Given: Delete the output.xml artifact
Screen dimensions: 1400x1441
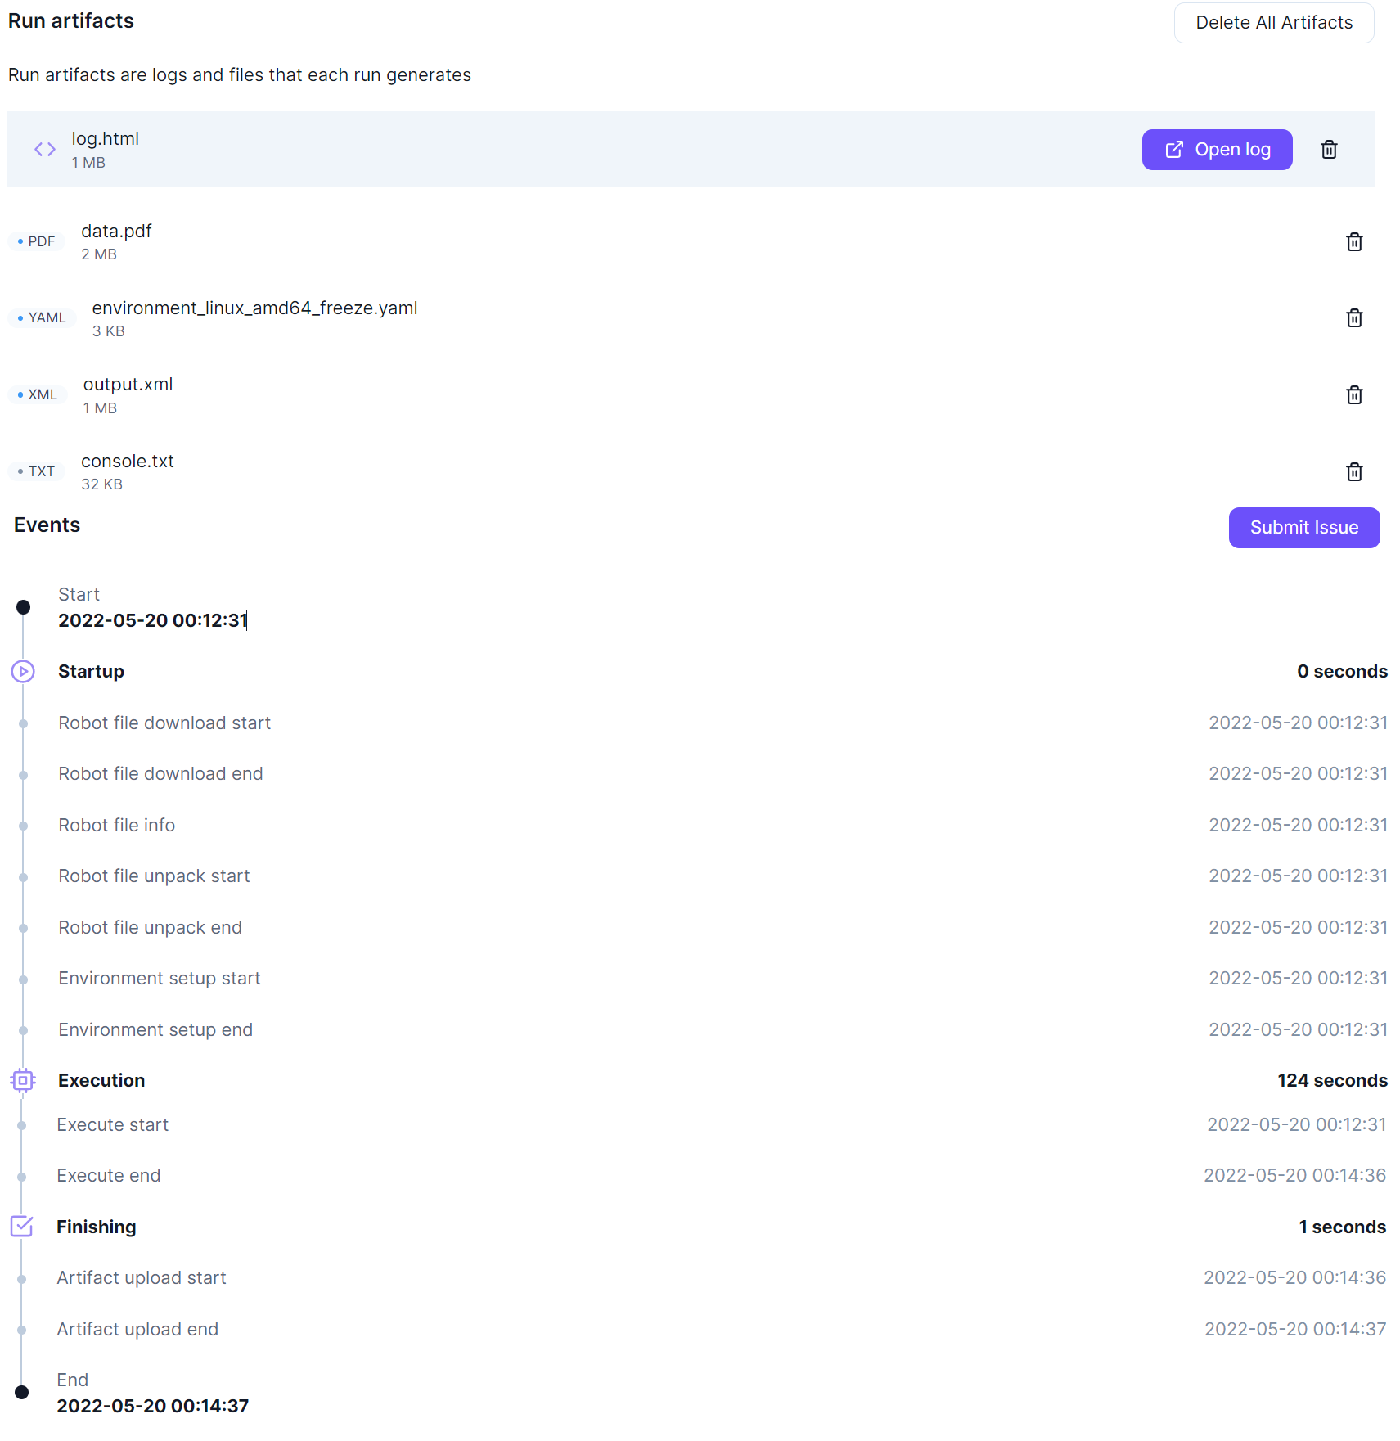Looking at the screenshot, I should 1354,395.
